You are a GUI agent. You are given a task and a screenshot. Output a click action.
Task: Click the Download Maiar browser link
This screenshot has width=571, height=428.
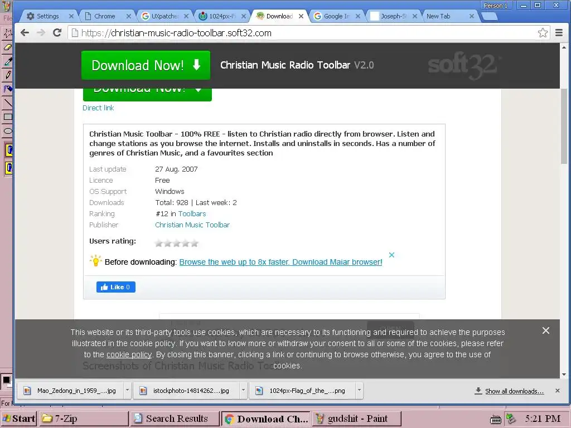[x=280, y=262]
